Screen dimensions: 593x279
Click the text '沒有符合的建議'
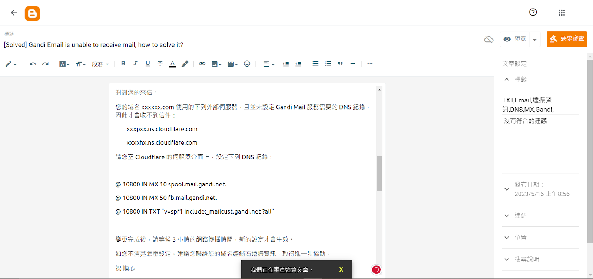pyautogui.click(x=525, y=121)
